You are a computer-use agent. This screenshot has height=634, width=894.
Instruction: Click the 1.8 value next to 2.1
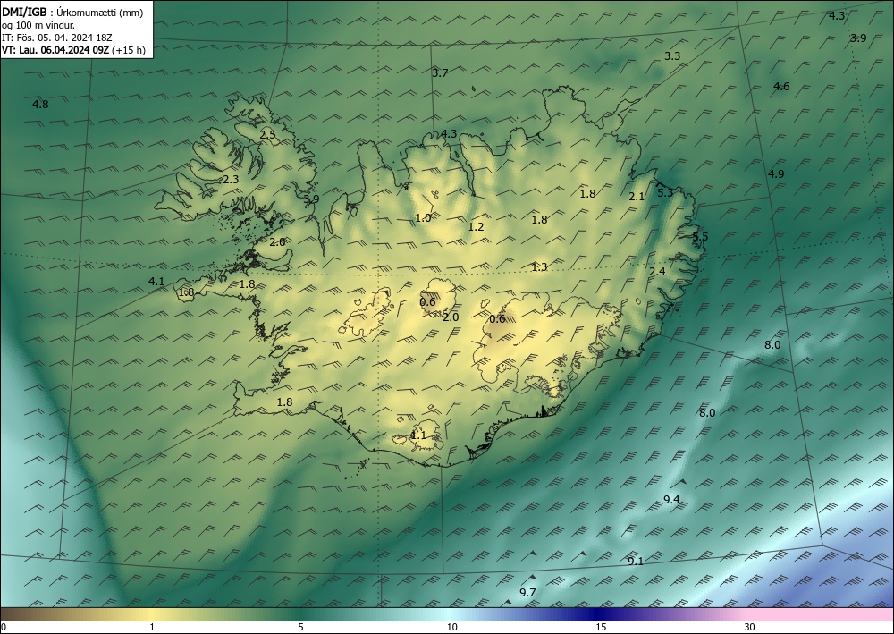click(588, 194)
